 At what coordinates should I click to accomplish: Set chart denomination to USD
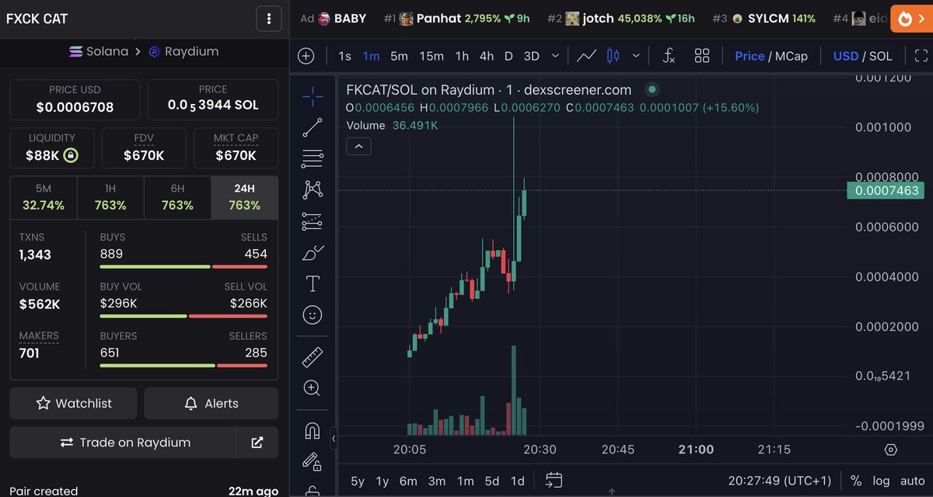coord(846,56)
